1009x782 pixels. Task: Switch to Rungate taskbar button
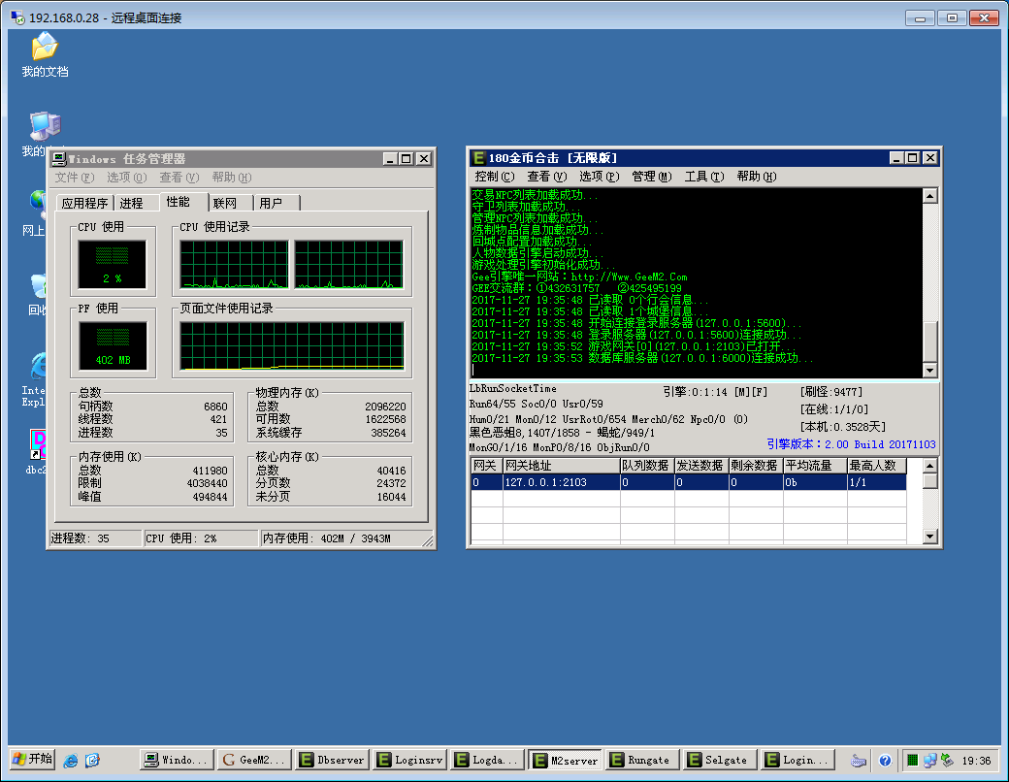coord(642,760)
